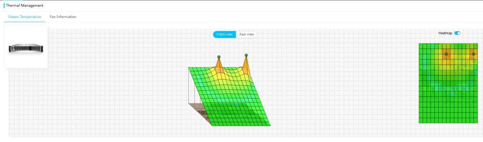Viewport: 483px width, 142px height.
Task: Select the Front view option
Action: pyautogui.click(x=225, y=34)
